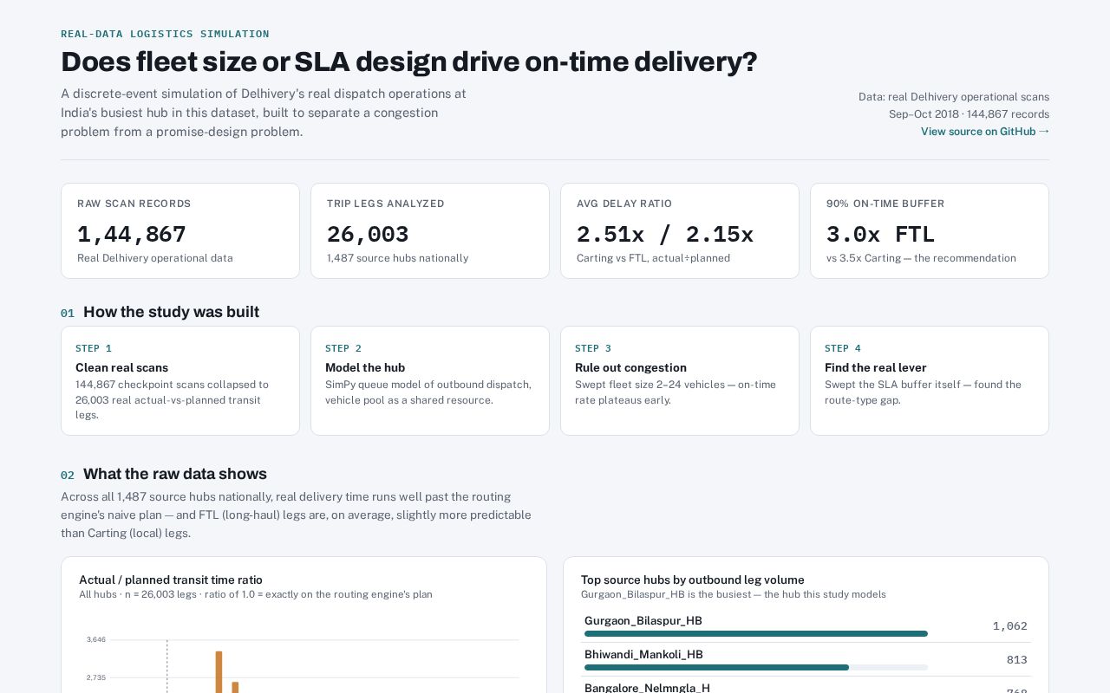Click the Avg Delay Ratio stat card

[680, 230]
